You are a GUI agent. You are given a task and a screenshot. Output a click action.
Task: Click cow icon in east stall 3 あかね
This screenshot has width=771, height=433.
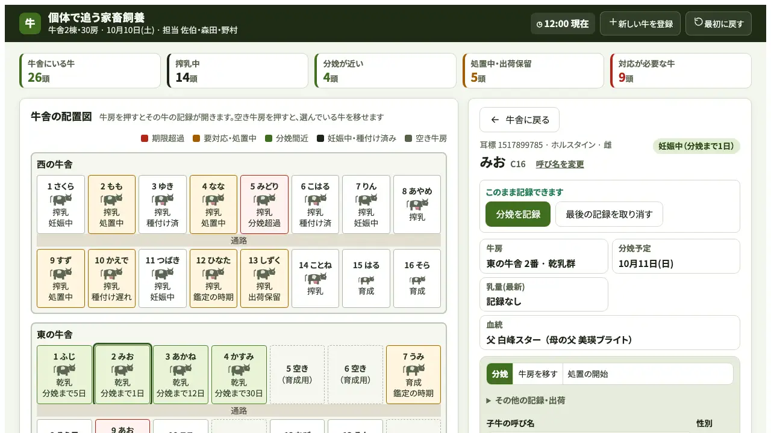tap(181, 370)
